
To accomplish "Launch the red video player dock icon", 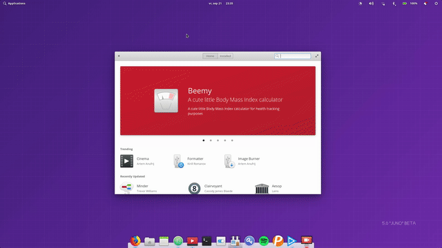I will coord(192,241).
